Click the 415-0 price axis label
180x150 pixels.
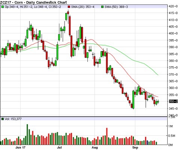[x=173, y=13]
